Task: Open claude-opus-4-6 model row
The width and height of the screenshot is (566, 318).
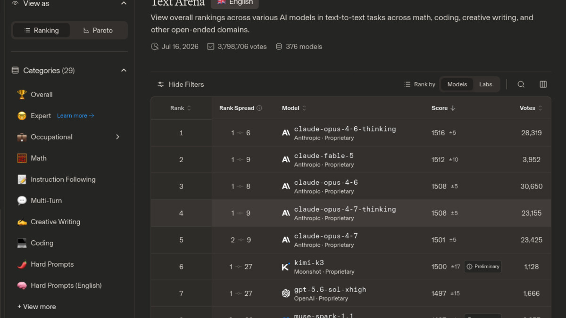Action: [x=351, y=186]
